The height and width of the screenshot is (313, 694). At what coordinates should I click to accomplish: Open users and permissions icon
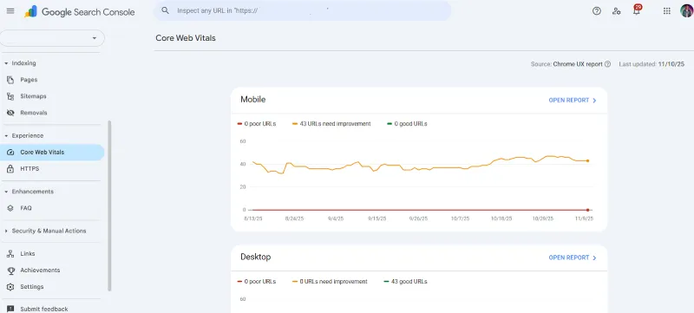click(616, 11)
